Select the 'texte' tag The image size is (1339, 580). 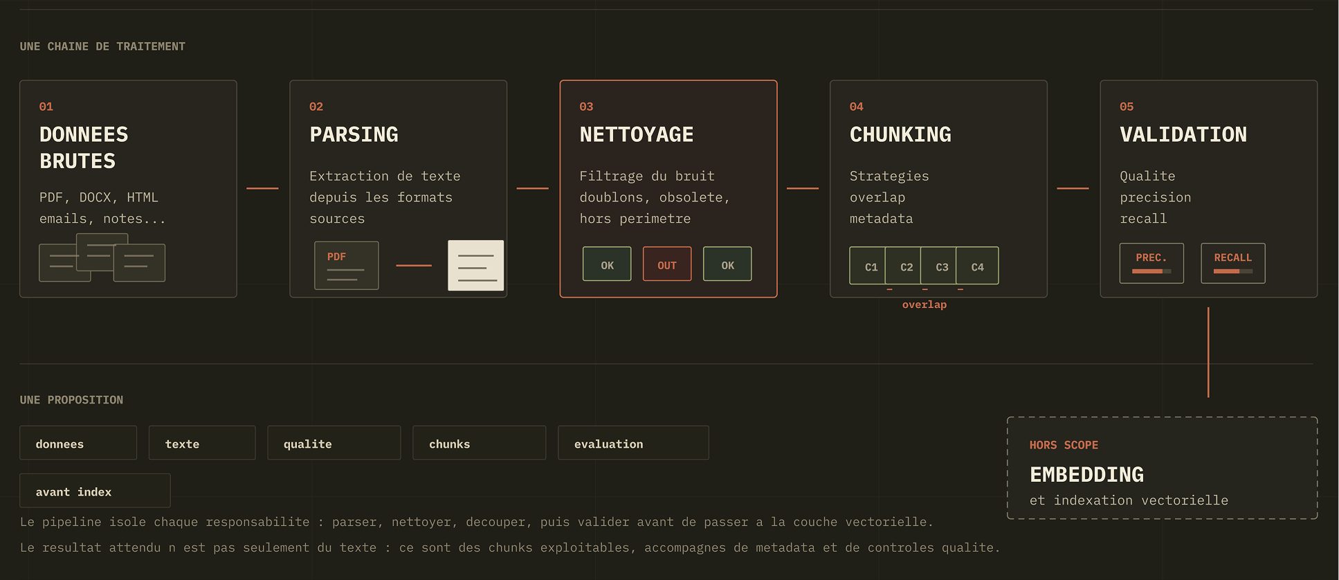pos(202,443)
